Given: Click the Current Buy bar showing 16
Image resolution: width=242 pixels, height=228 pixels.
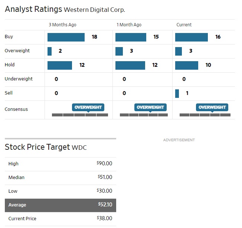Looking at the screenshot, I should pos(191,37).
